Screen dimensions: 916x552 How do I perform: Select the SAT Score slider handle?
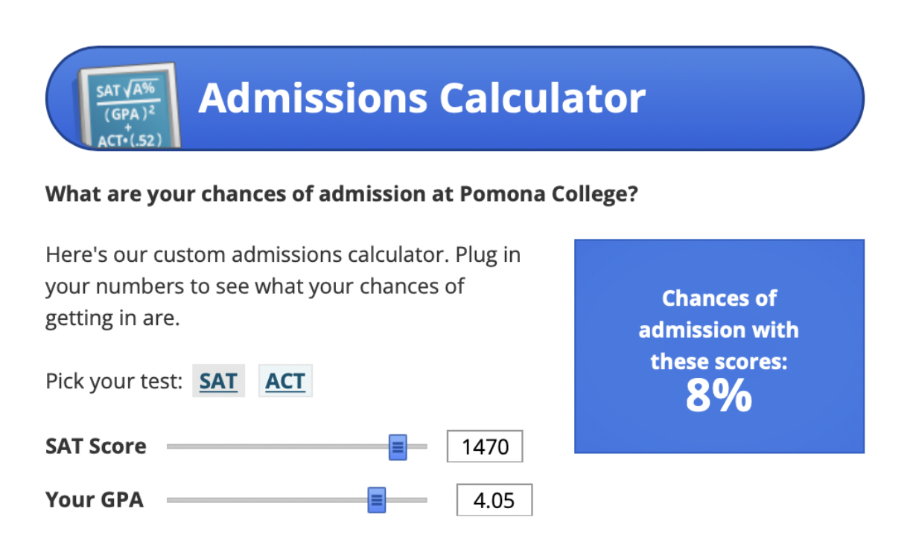pyautogui.click(x=399, y=446)
